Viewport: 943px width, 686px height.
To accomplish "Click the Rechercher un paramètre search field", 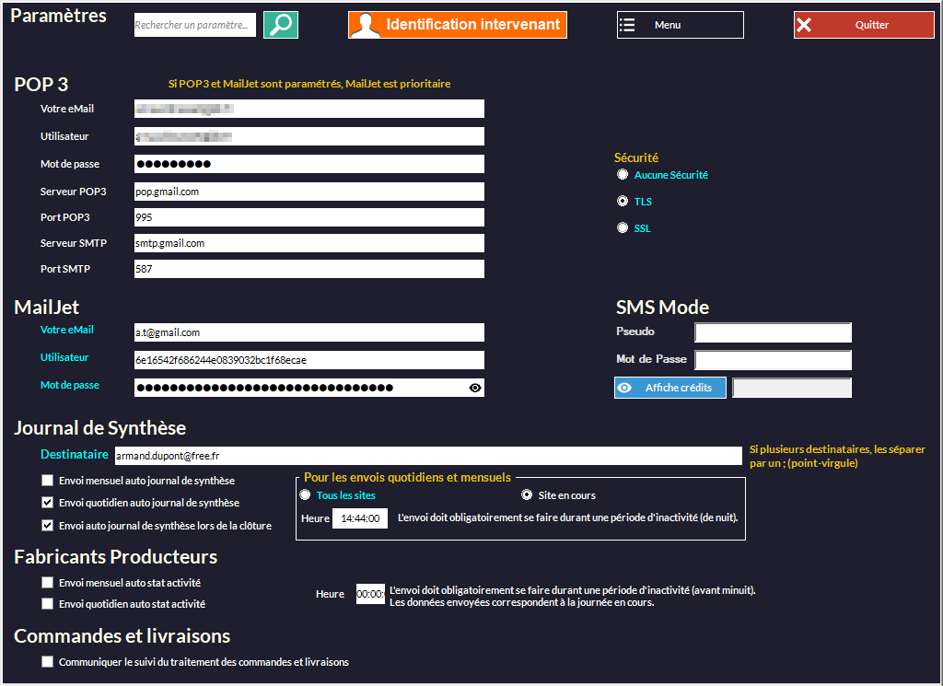I will pyautogui.click(x=194, y=26).
